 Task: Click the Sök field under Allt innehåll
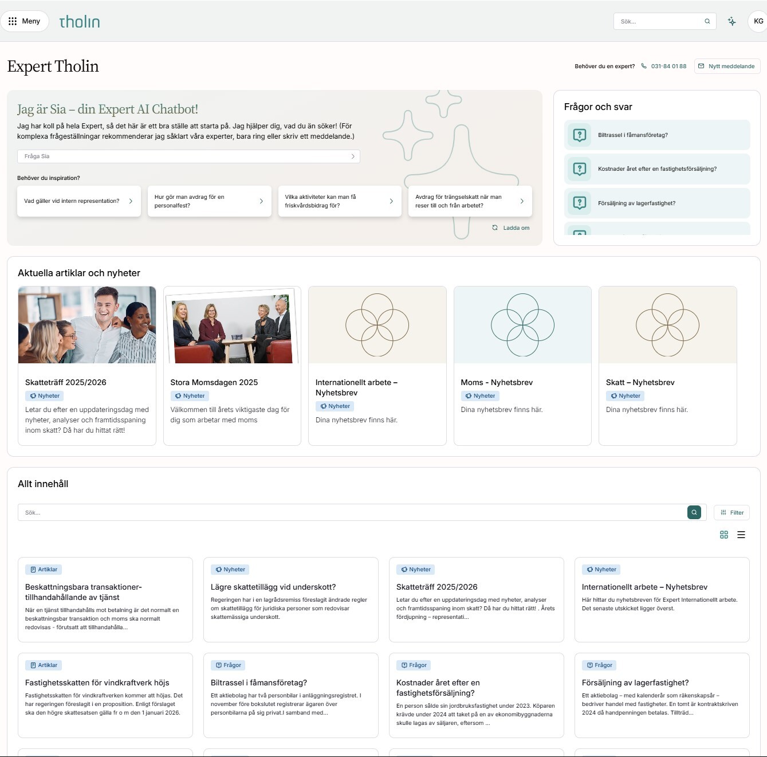coord(229,512)
